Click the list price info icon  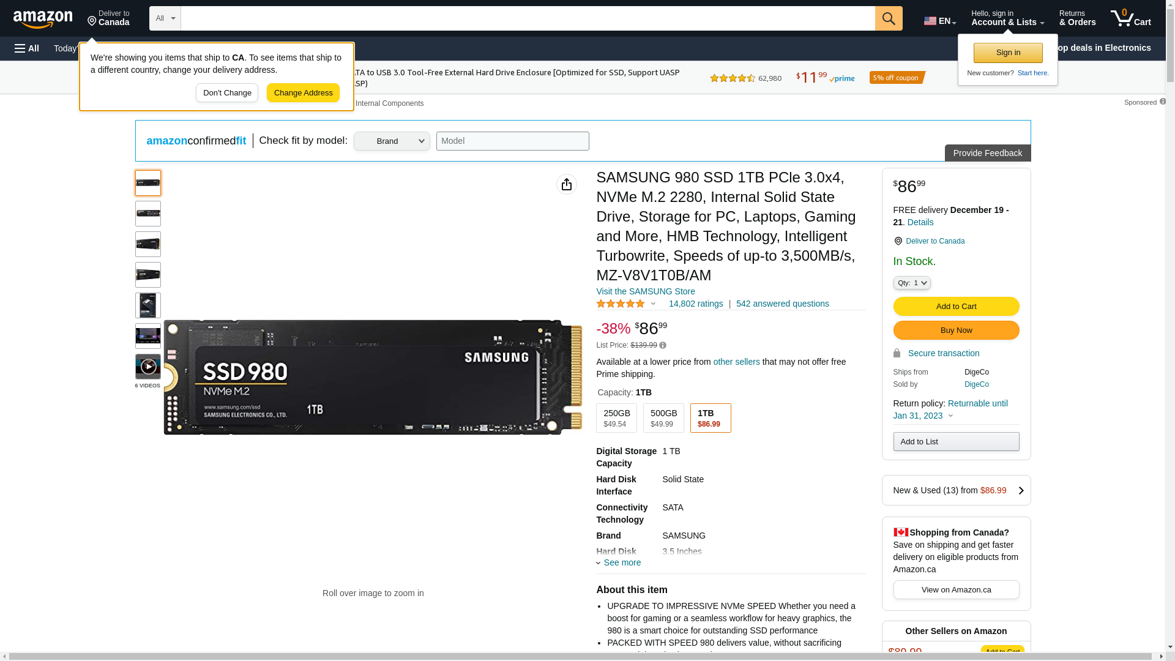click(x=663, y=346)
